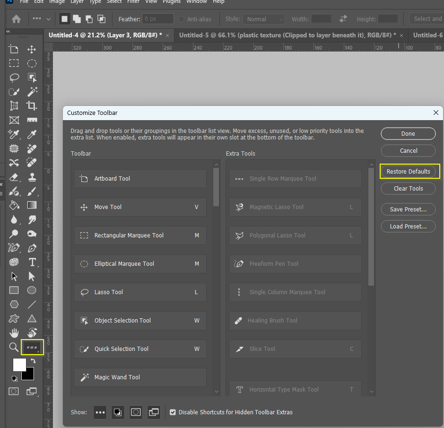Select the Hand tool
The height and width of the screenshot is (428, 444).
pyautogui.click(x=14, y=333)
